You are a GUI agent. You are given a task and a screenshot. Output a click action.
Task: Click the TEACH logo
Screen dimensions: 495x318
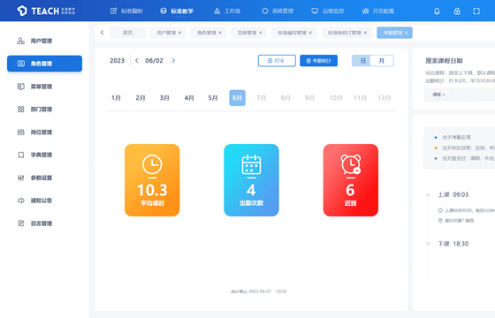tap(46, 11)
